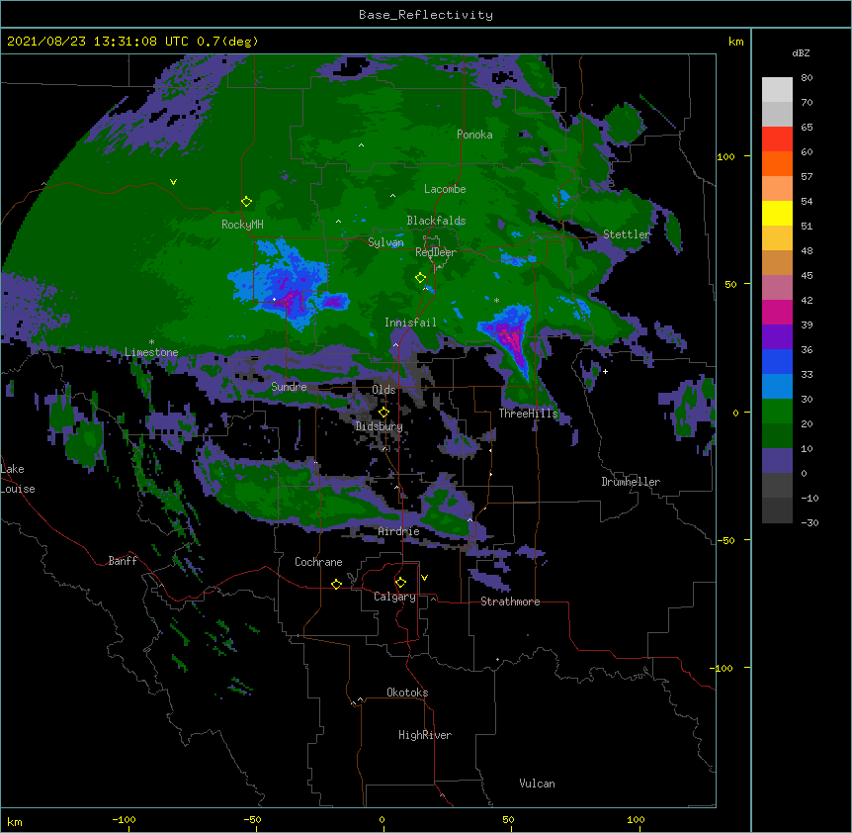Pick the light grey 80-70 dBZ legend swatch
Screen dimensions: 852x833
(777, 90)
